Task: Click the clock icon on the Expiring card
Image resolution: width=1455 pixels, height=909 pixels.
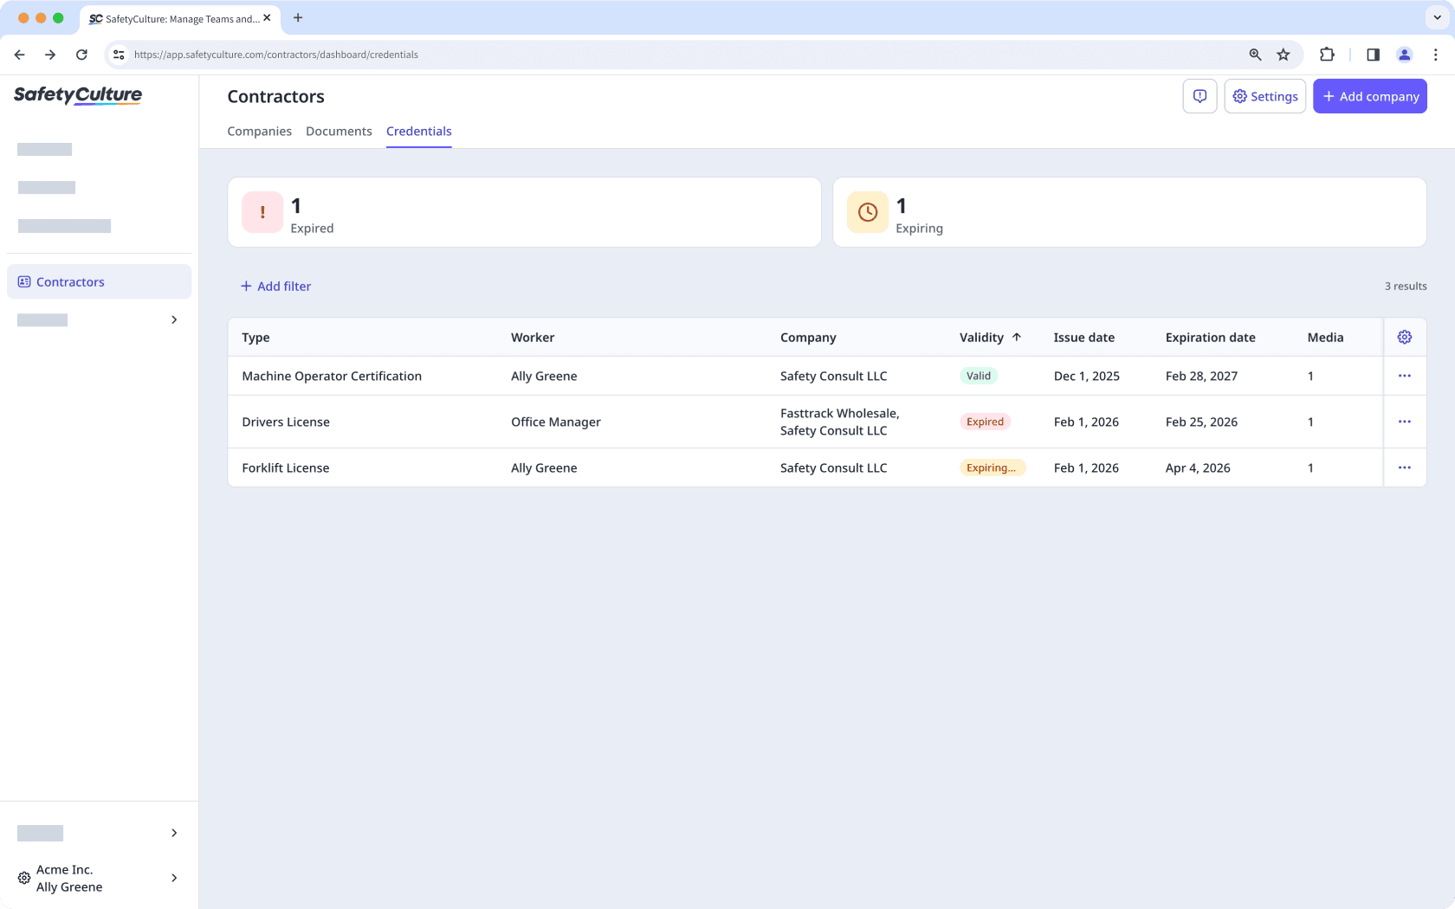Action: coord(867,212)
